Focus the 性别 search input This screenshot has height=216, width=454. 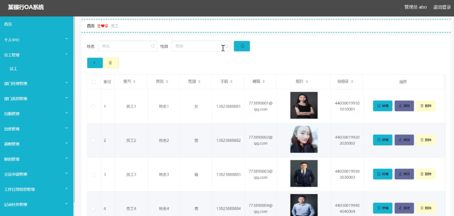pos(201,46)
